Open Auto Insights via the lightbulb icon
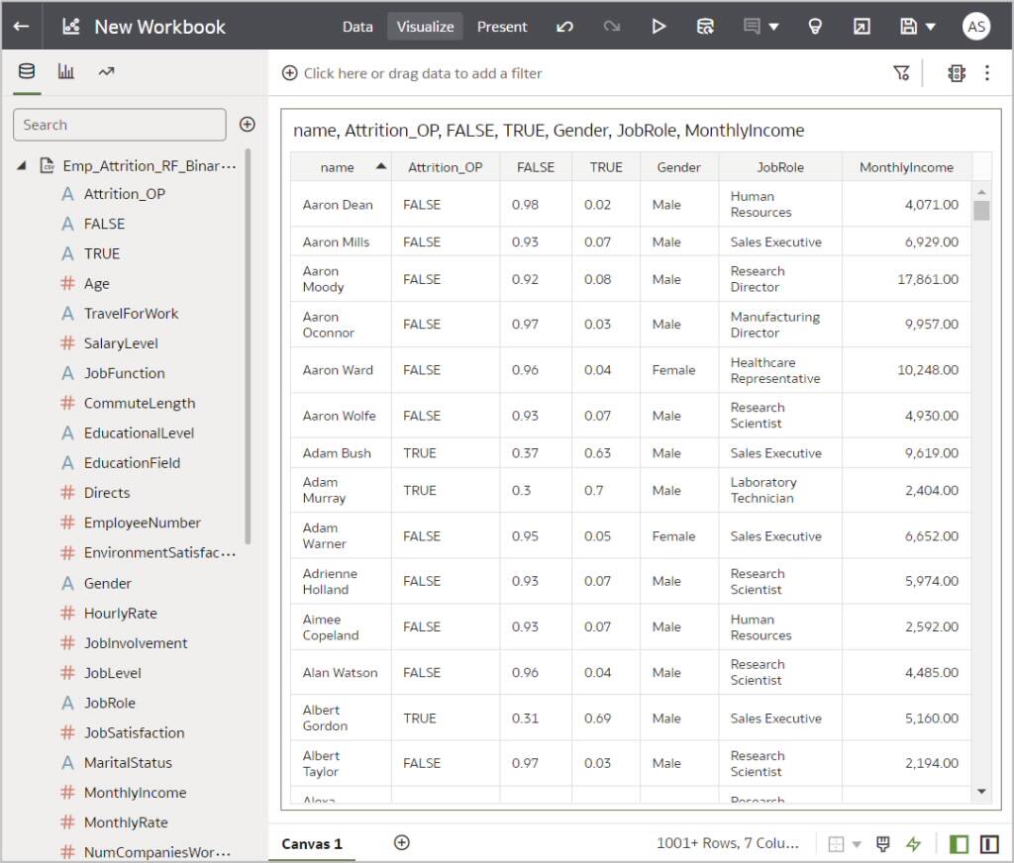The width and height of the screenshot is (1014, 863). point(814,27)
